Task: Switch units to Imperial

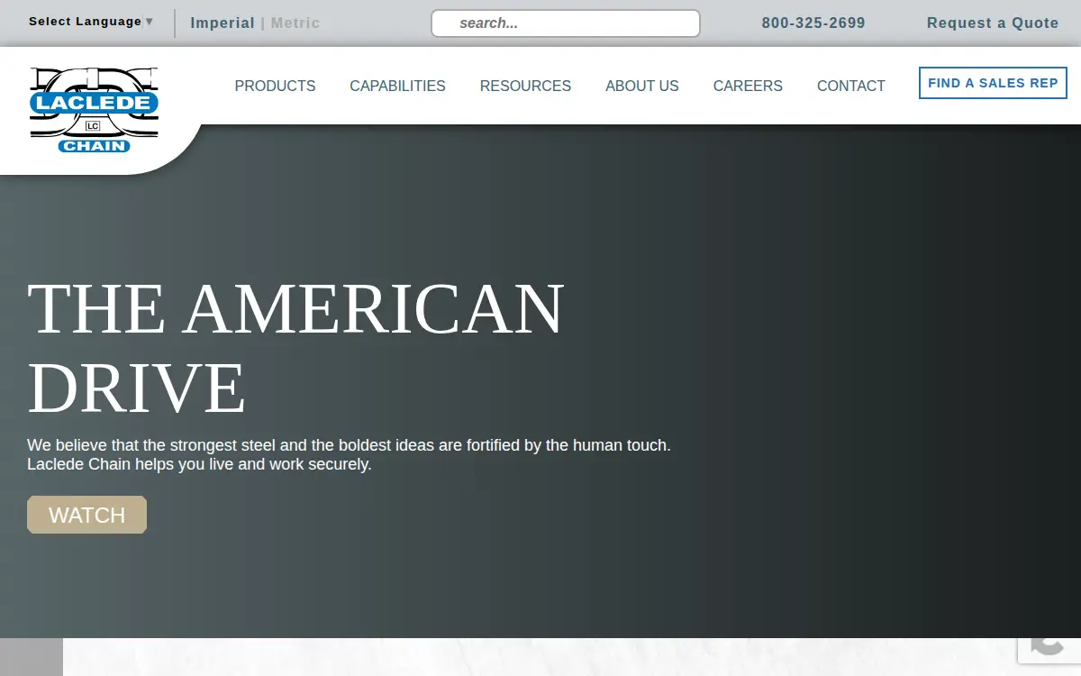Action: pyautogui.click(x=223, y=23)
